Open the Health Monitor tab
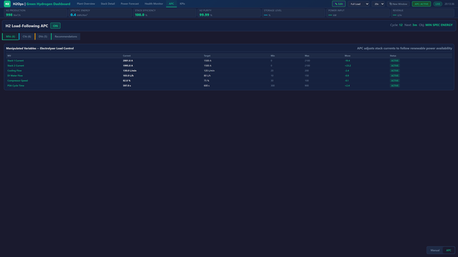Screen dimensions: 458x257 coord(154,4)
